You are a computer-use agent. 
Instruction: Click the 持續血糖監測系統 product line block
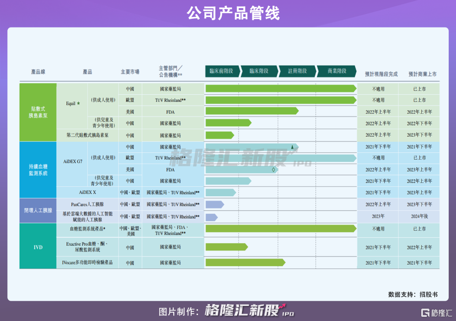38,170
